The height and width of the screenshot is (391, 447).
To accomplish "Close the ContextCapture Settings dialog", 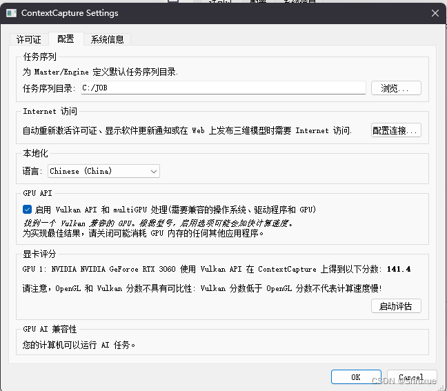I will click(x=435, y=13).
